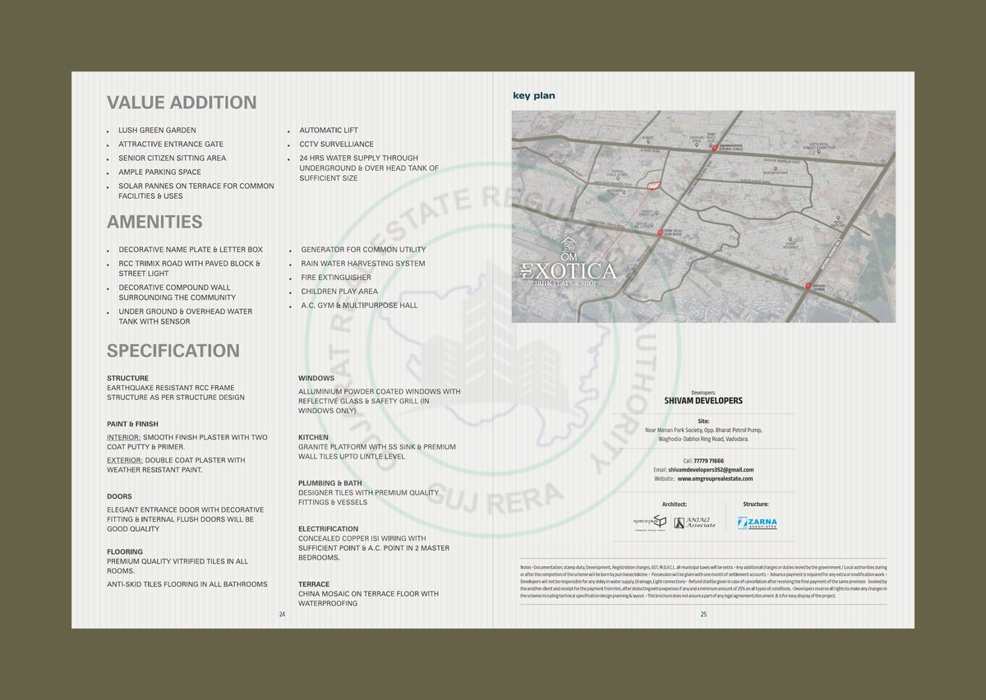Select the red-outlined site marker on map
This screenshot has width=986, height=700.
coord(653,186)
